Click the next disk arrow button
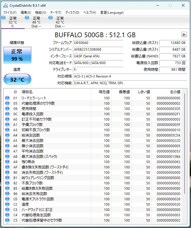Screen dimensions: 191x228 pos(184,35)
